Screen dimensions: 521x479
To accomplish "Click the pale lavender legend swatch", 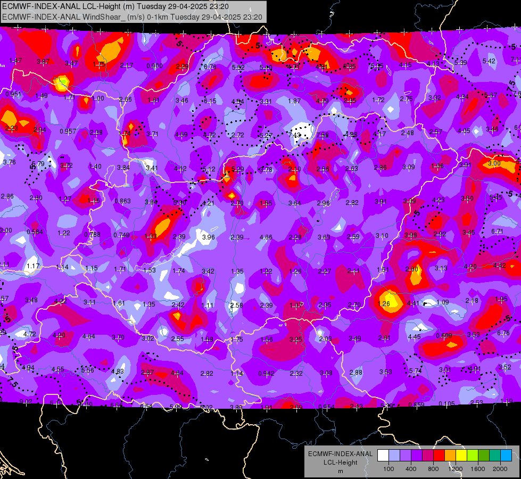I will click(x=394, y=456).
